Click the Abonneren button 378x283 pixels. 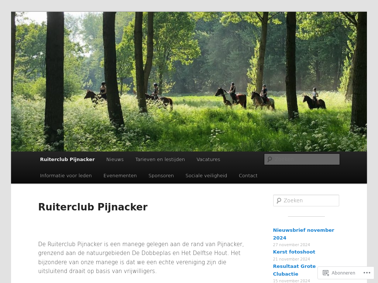click(x=339, y=273)
